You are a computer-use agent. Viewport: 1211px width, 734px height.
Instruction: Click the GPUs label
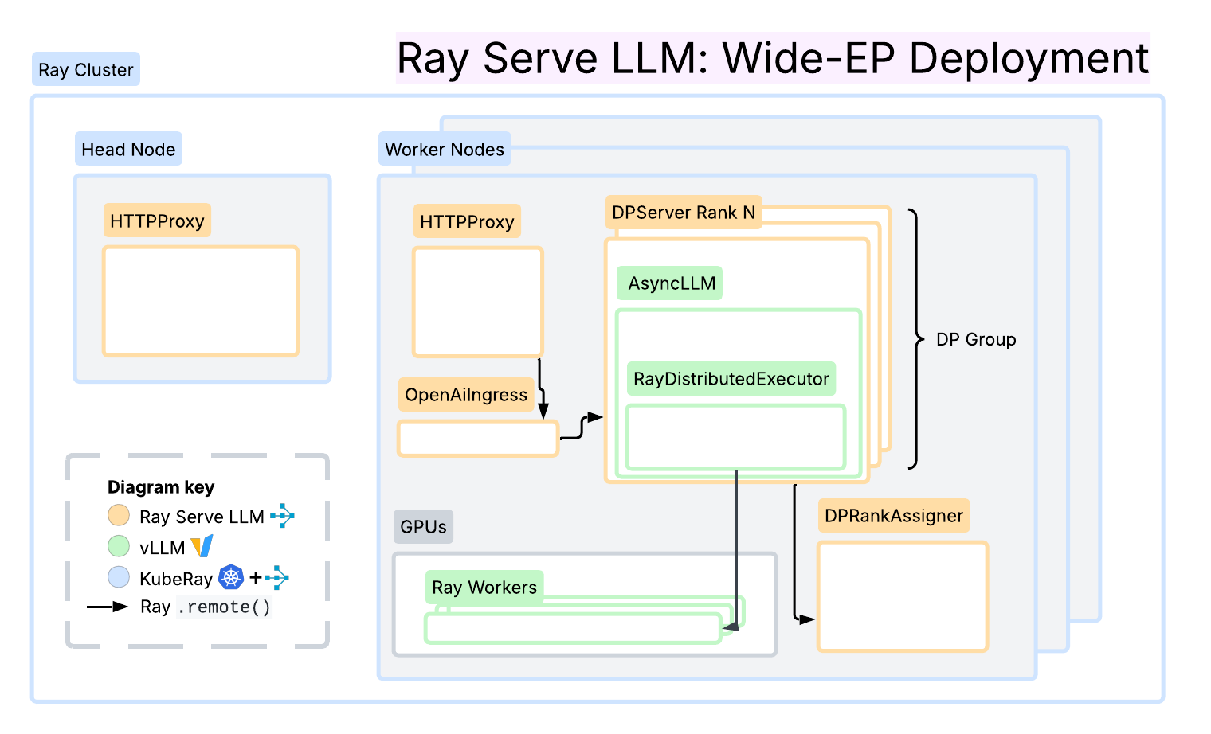(x=423, y=527)
